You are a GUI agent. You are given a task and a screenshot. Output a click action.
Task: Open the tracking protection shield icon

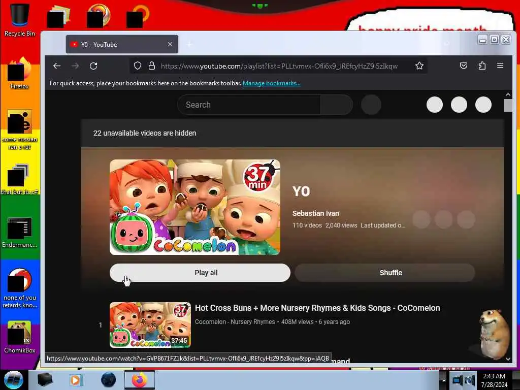138,66
